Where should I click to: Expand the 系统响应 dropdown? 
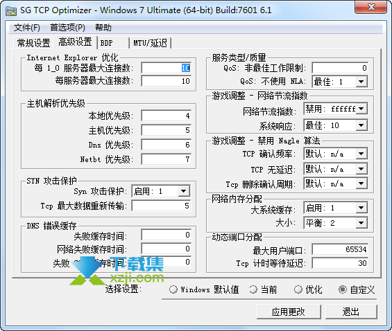click(361, 125)
